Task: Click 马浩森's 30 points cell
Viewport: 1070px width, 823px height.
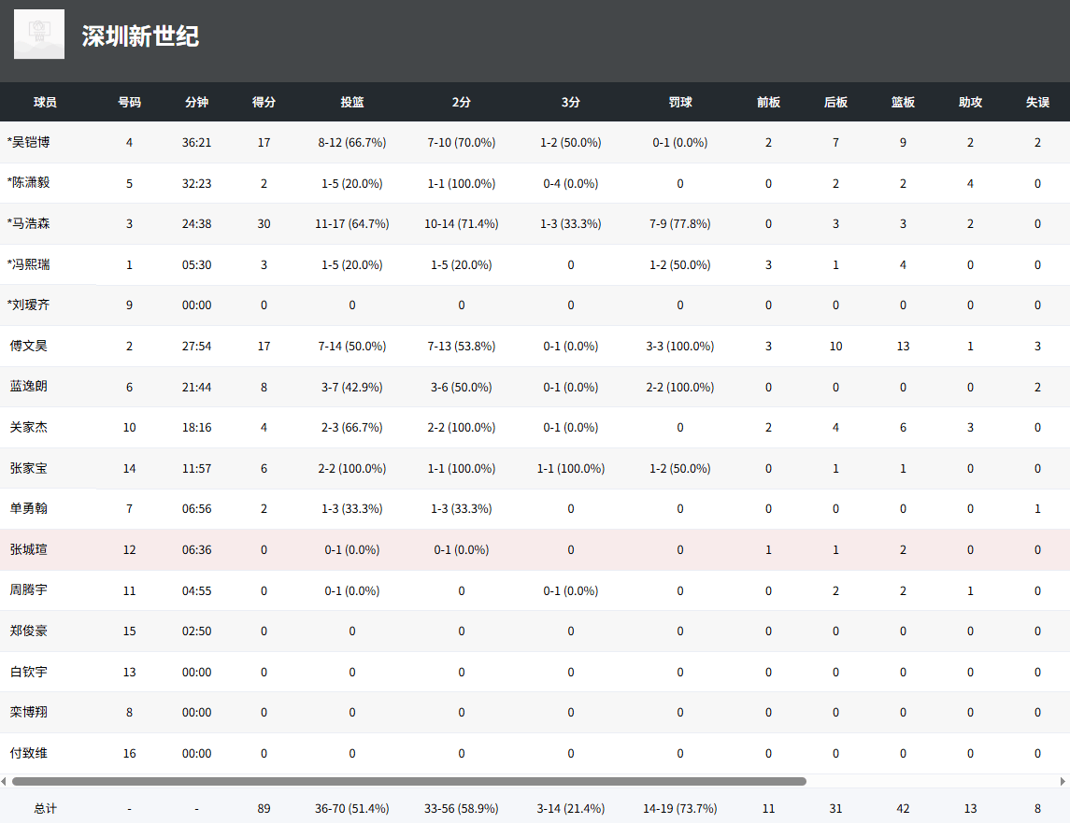Action: pyautogui.click(x=264, y=224)
